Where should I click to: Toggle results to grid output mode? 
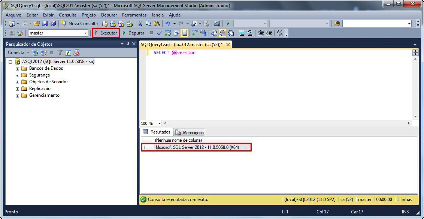(x=222, y=33)
